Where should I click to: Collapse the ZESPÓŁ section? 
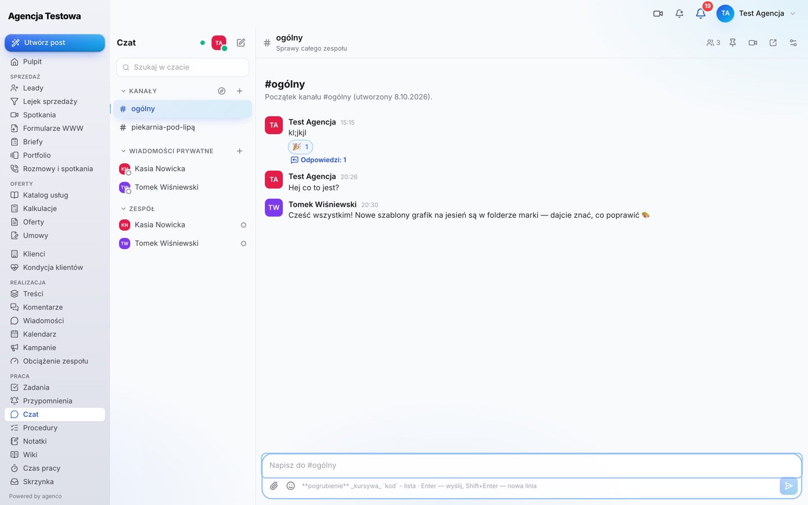click(137, 209)
